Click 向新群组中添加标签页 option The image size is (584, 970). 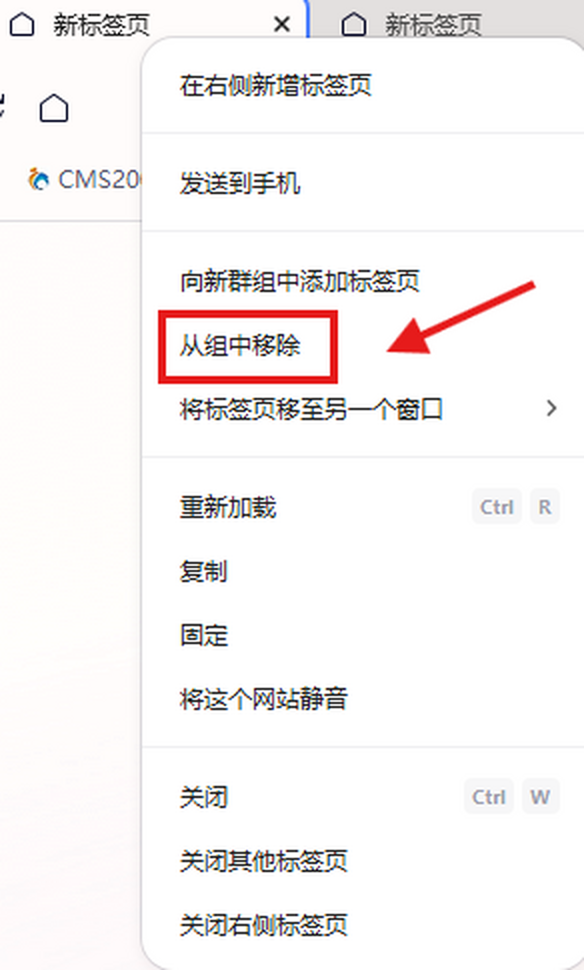pyautogui.click(x=363, y=281)
